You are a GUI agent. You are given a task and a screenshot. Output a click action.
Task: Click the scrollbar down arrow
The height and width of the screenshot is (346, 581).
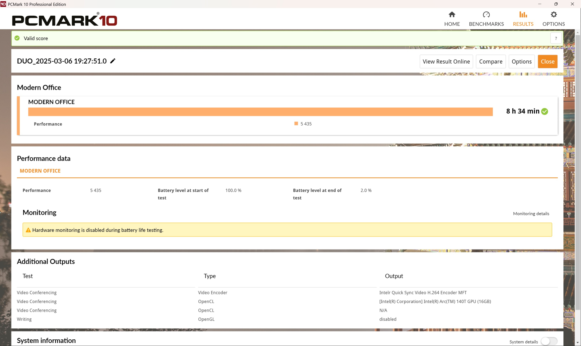[x=578, y=343]
